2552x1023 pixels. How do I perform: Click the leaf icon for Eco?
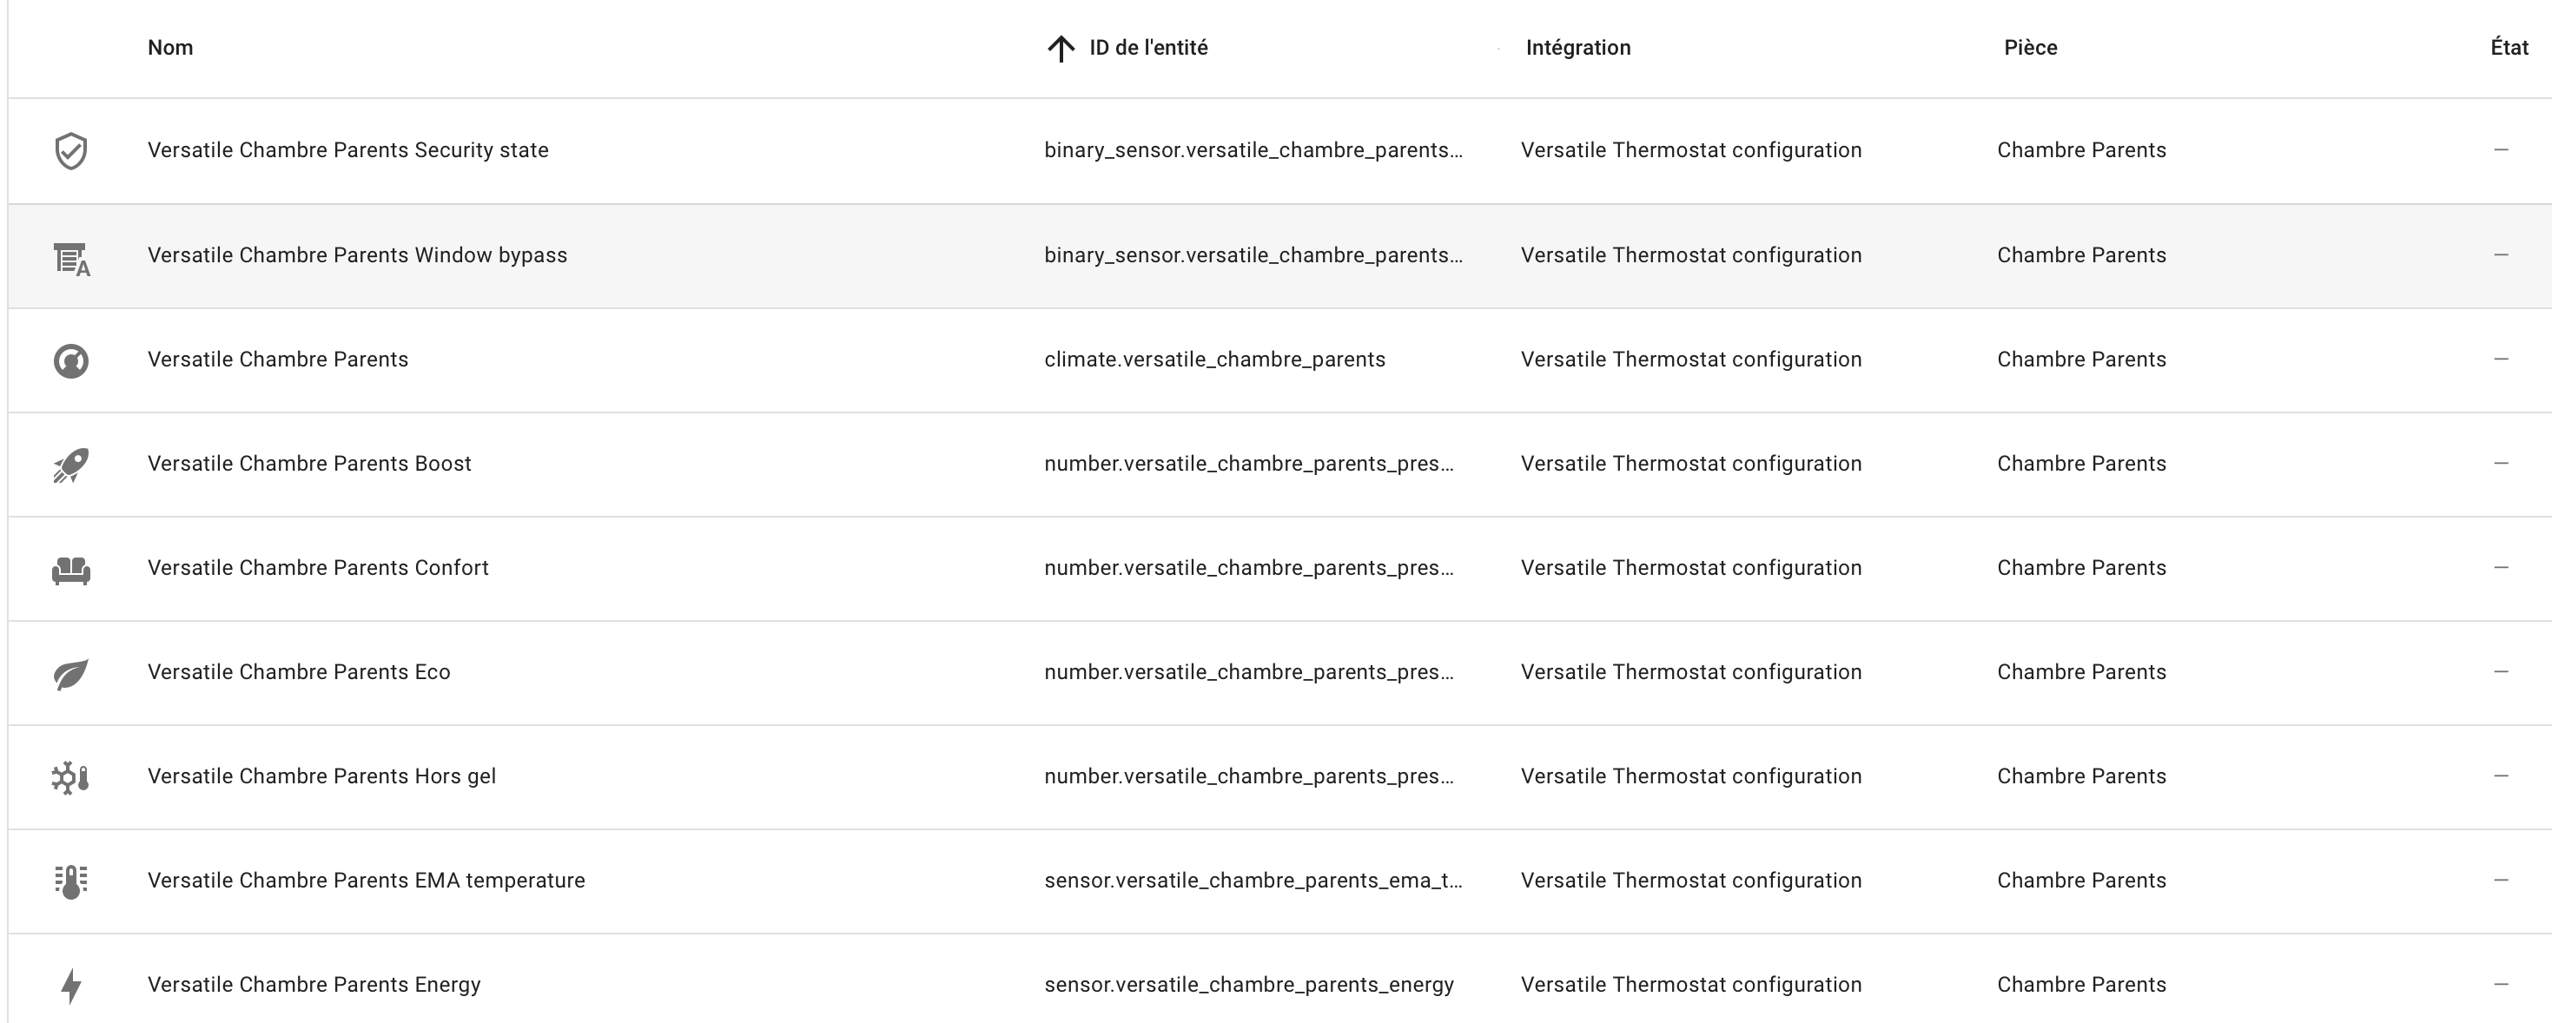[x=70, y=675]
